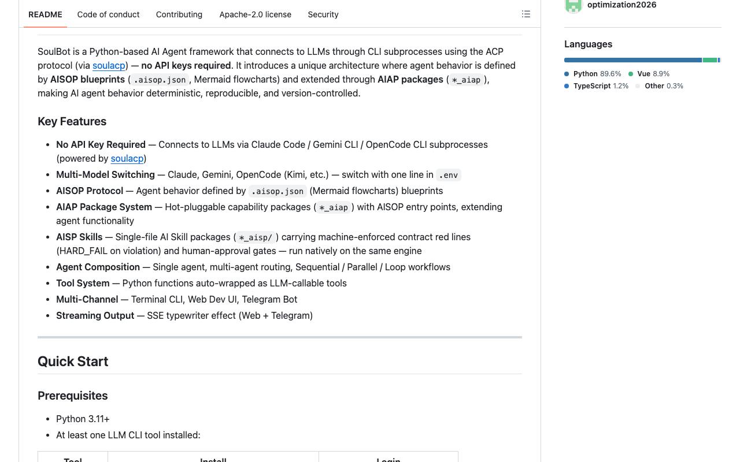Screen dimensions: 740x462
Task: Click the optimization2026 contributor avatar
Action: pos(573,6)
